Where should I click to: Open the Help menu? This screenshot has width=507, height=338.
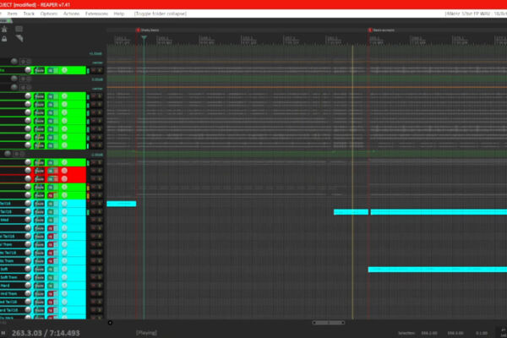coord(119,14)
